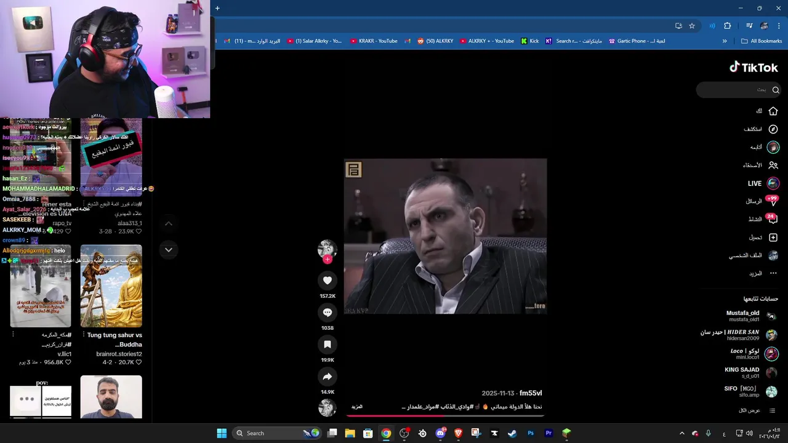Image resolution: width=788 pixels, height=443 pixels.
Task: Like the video with the heart icon
Action: [328, 281]
